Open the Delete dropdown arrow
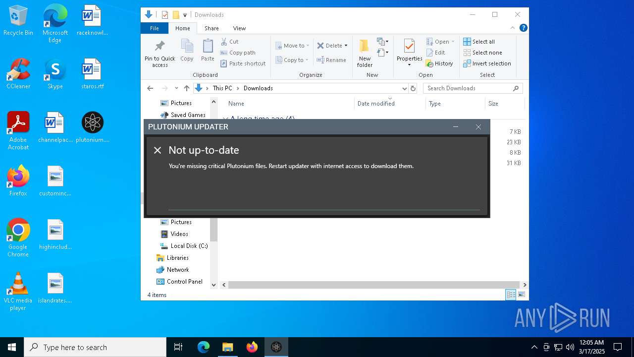Screen dimensions: 634x357 coord(346,46)
